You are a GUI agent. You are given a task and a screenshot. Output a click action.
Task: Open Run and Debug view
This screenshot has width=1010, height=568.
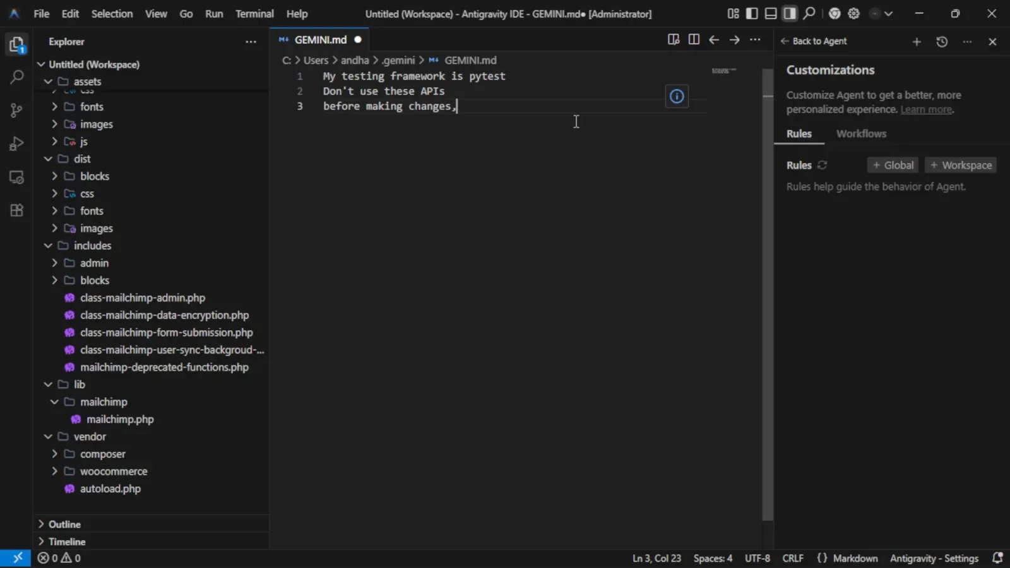[x=16, y=144]
